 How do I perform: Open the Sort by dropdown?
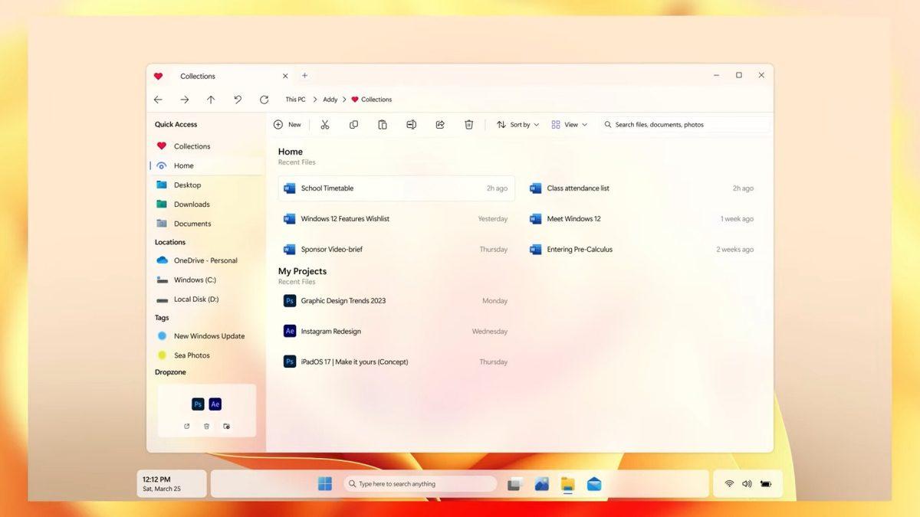[x=517, y=124]
